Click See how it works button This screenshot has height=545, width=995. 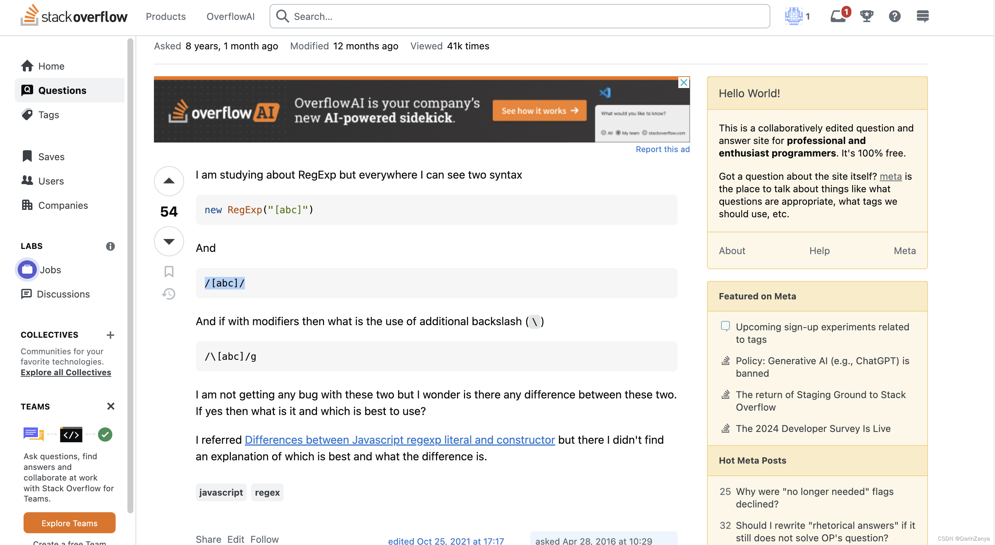coord(539,110)
